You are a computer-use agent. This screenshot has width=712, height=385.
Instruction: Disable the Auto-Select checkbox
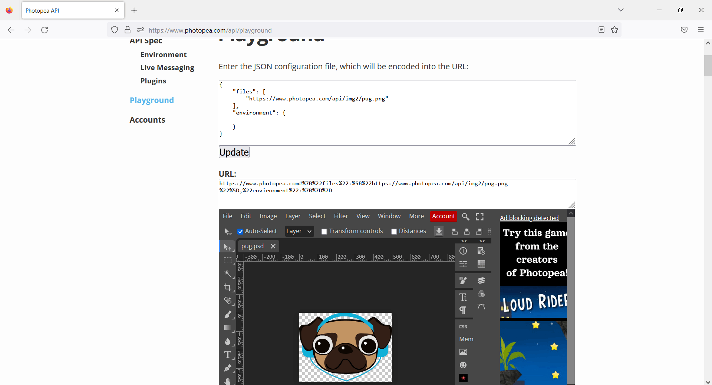pos(240,231)
